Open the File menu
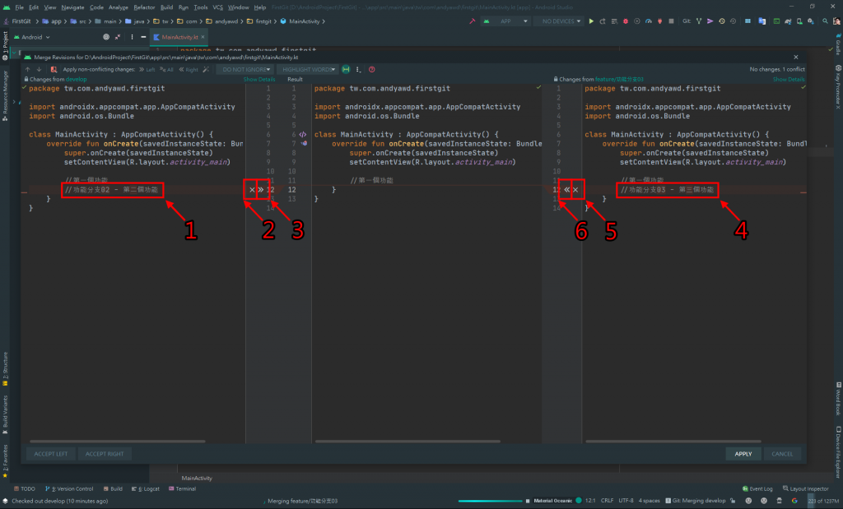This screenshot has height=509, width=843. pos(20,7)
